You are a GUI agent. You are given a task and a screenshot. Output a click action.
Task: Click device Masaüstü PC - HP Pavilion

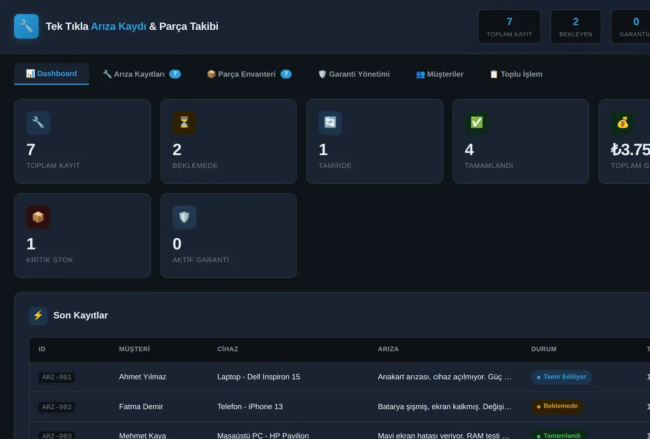click(x=263, y=436)
